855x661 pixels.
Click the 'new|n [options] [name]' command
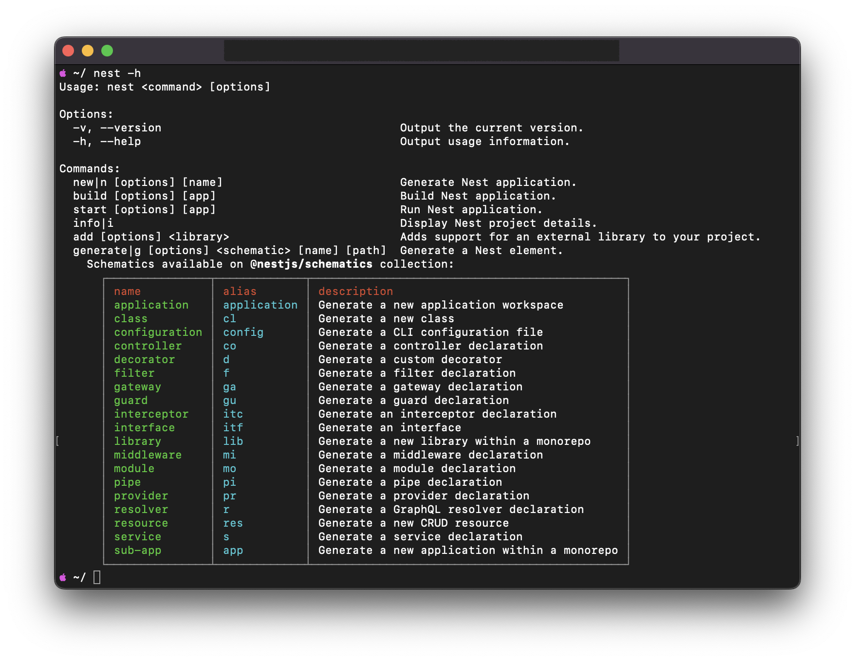pyautogui.click(x=148, y=183)
